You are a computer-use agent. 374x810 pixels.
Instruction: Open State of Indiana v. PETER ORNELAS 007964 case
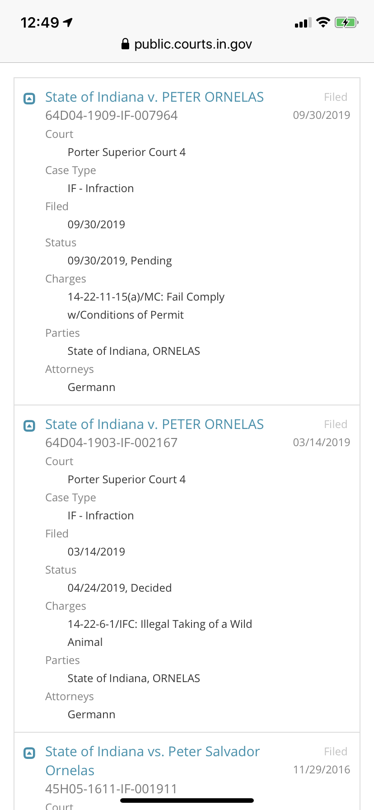(x=154, y=97)
